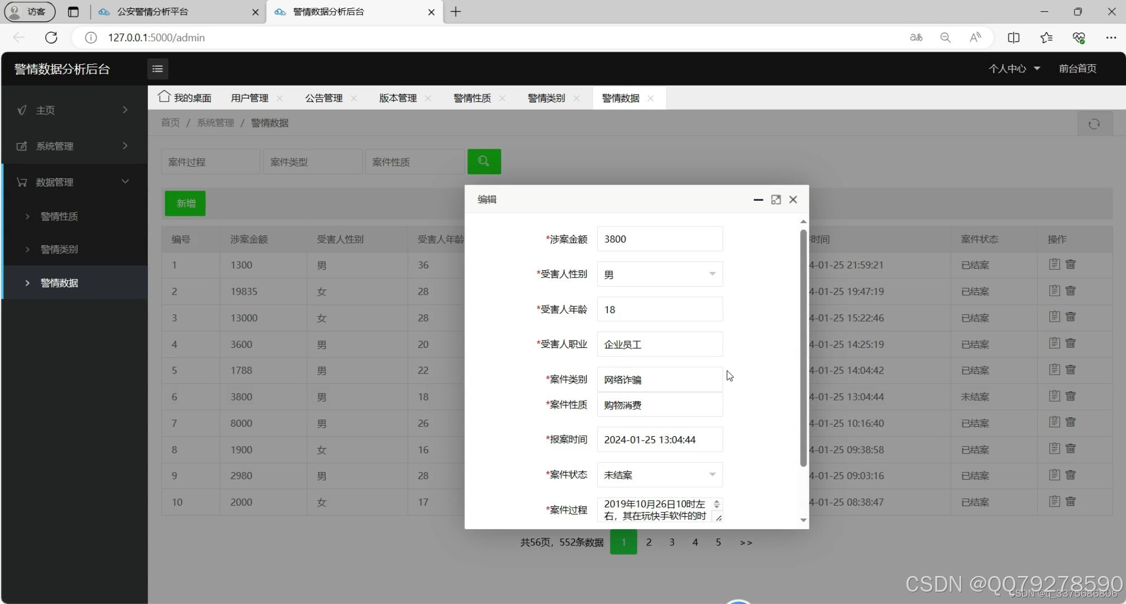Click the green search icon button
The width and height of the screenshot is (1126, 604).
(484, 162)
